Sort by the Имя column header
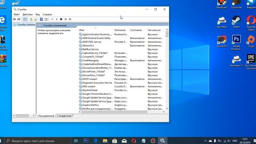256x144 pixels. pyautogui.click(x=82, y=30)
